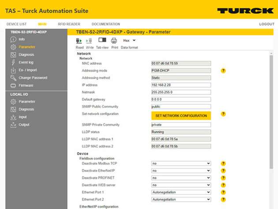Click the Default gateway input field
The height and width of the screenshot is (209, 278).
181,99
